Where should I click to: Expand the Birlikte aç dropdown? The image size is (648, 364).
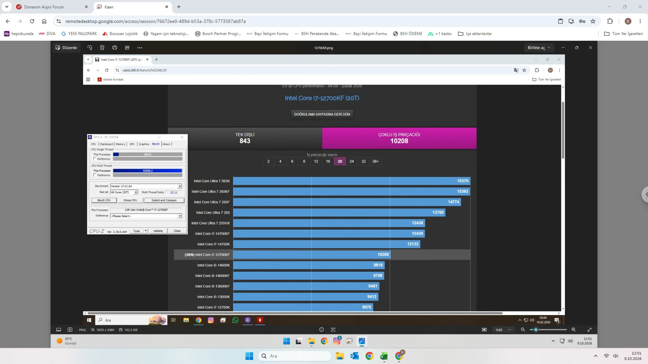point(539,48)
